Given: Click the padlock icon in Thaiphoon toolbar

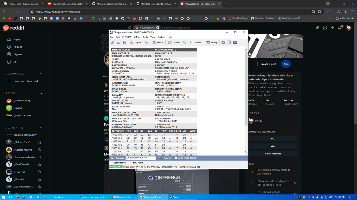Looking at the screenshot, I should 146,43.
